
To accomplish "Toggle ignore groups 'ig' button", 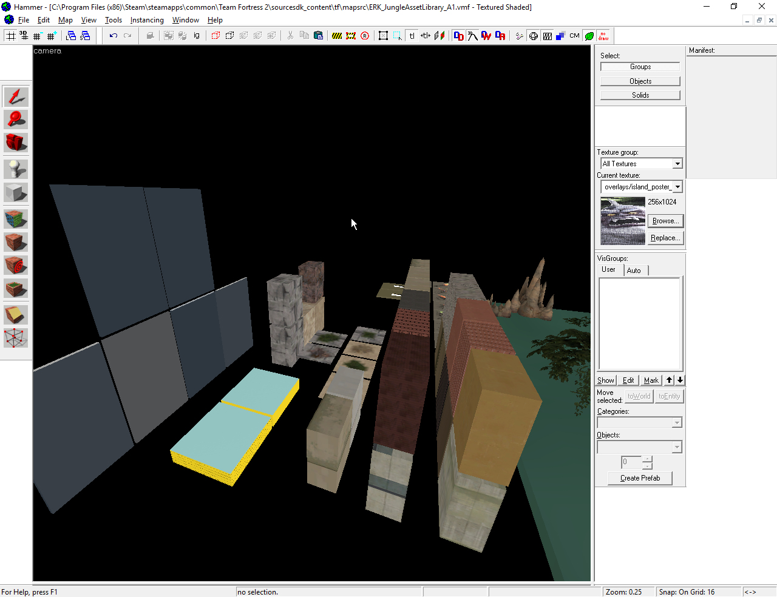I will 197,36.
